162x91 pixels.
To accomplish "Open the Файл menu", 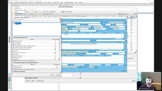I will pos(12,2).
